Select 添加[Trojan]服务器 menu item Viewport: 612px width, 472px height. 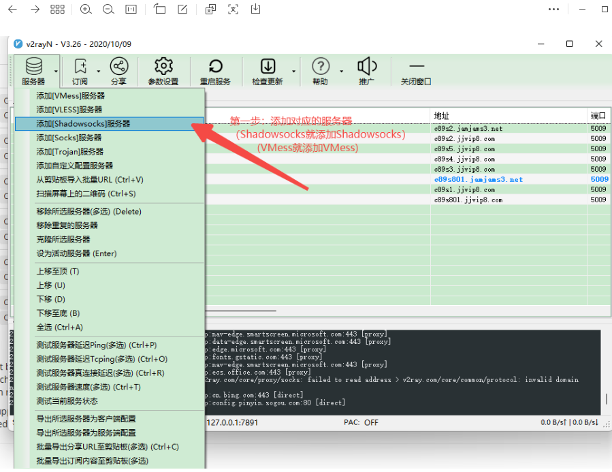point(110,152)
